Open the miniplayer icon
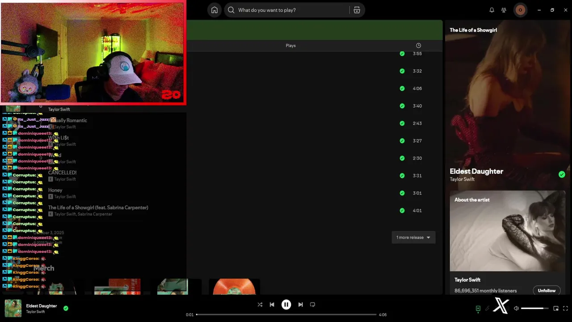Screen dimensions: 572x322 [x=556, y=309]
